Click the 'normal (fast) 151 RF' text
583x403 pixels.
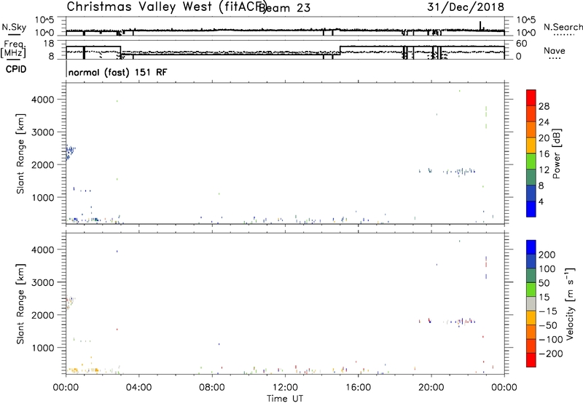click(x=118, y=72)
